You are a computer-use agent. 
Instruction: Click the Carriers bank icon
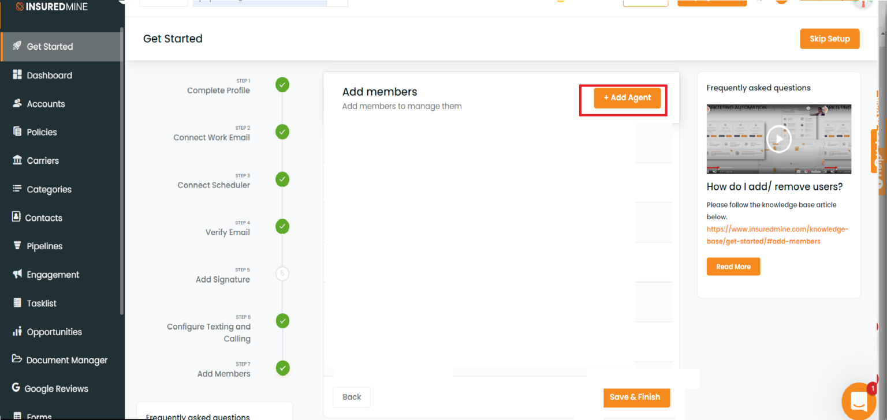(17, 160)
